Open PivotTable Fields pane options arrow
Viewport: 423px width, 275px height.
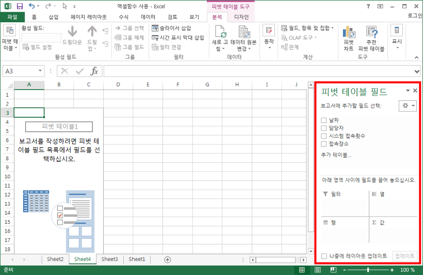pyautogui.click(x=408, y=90)
